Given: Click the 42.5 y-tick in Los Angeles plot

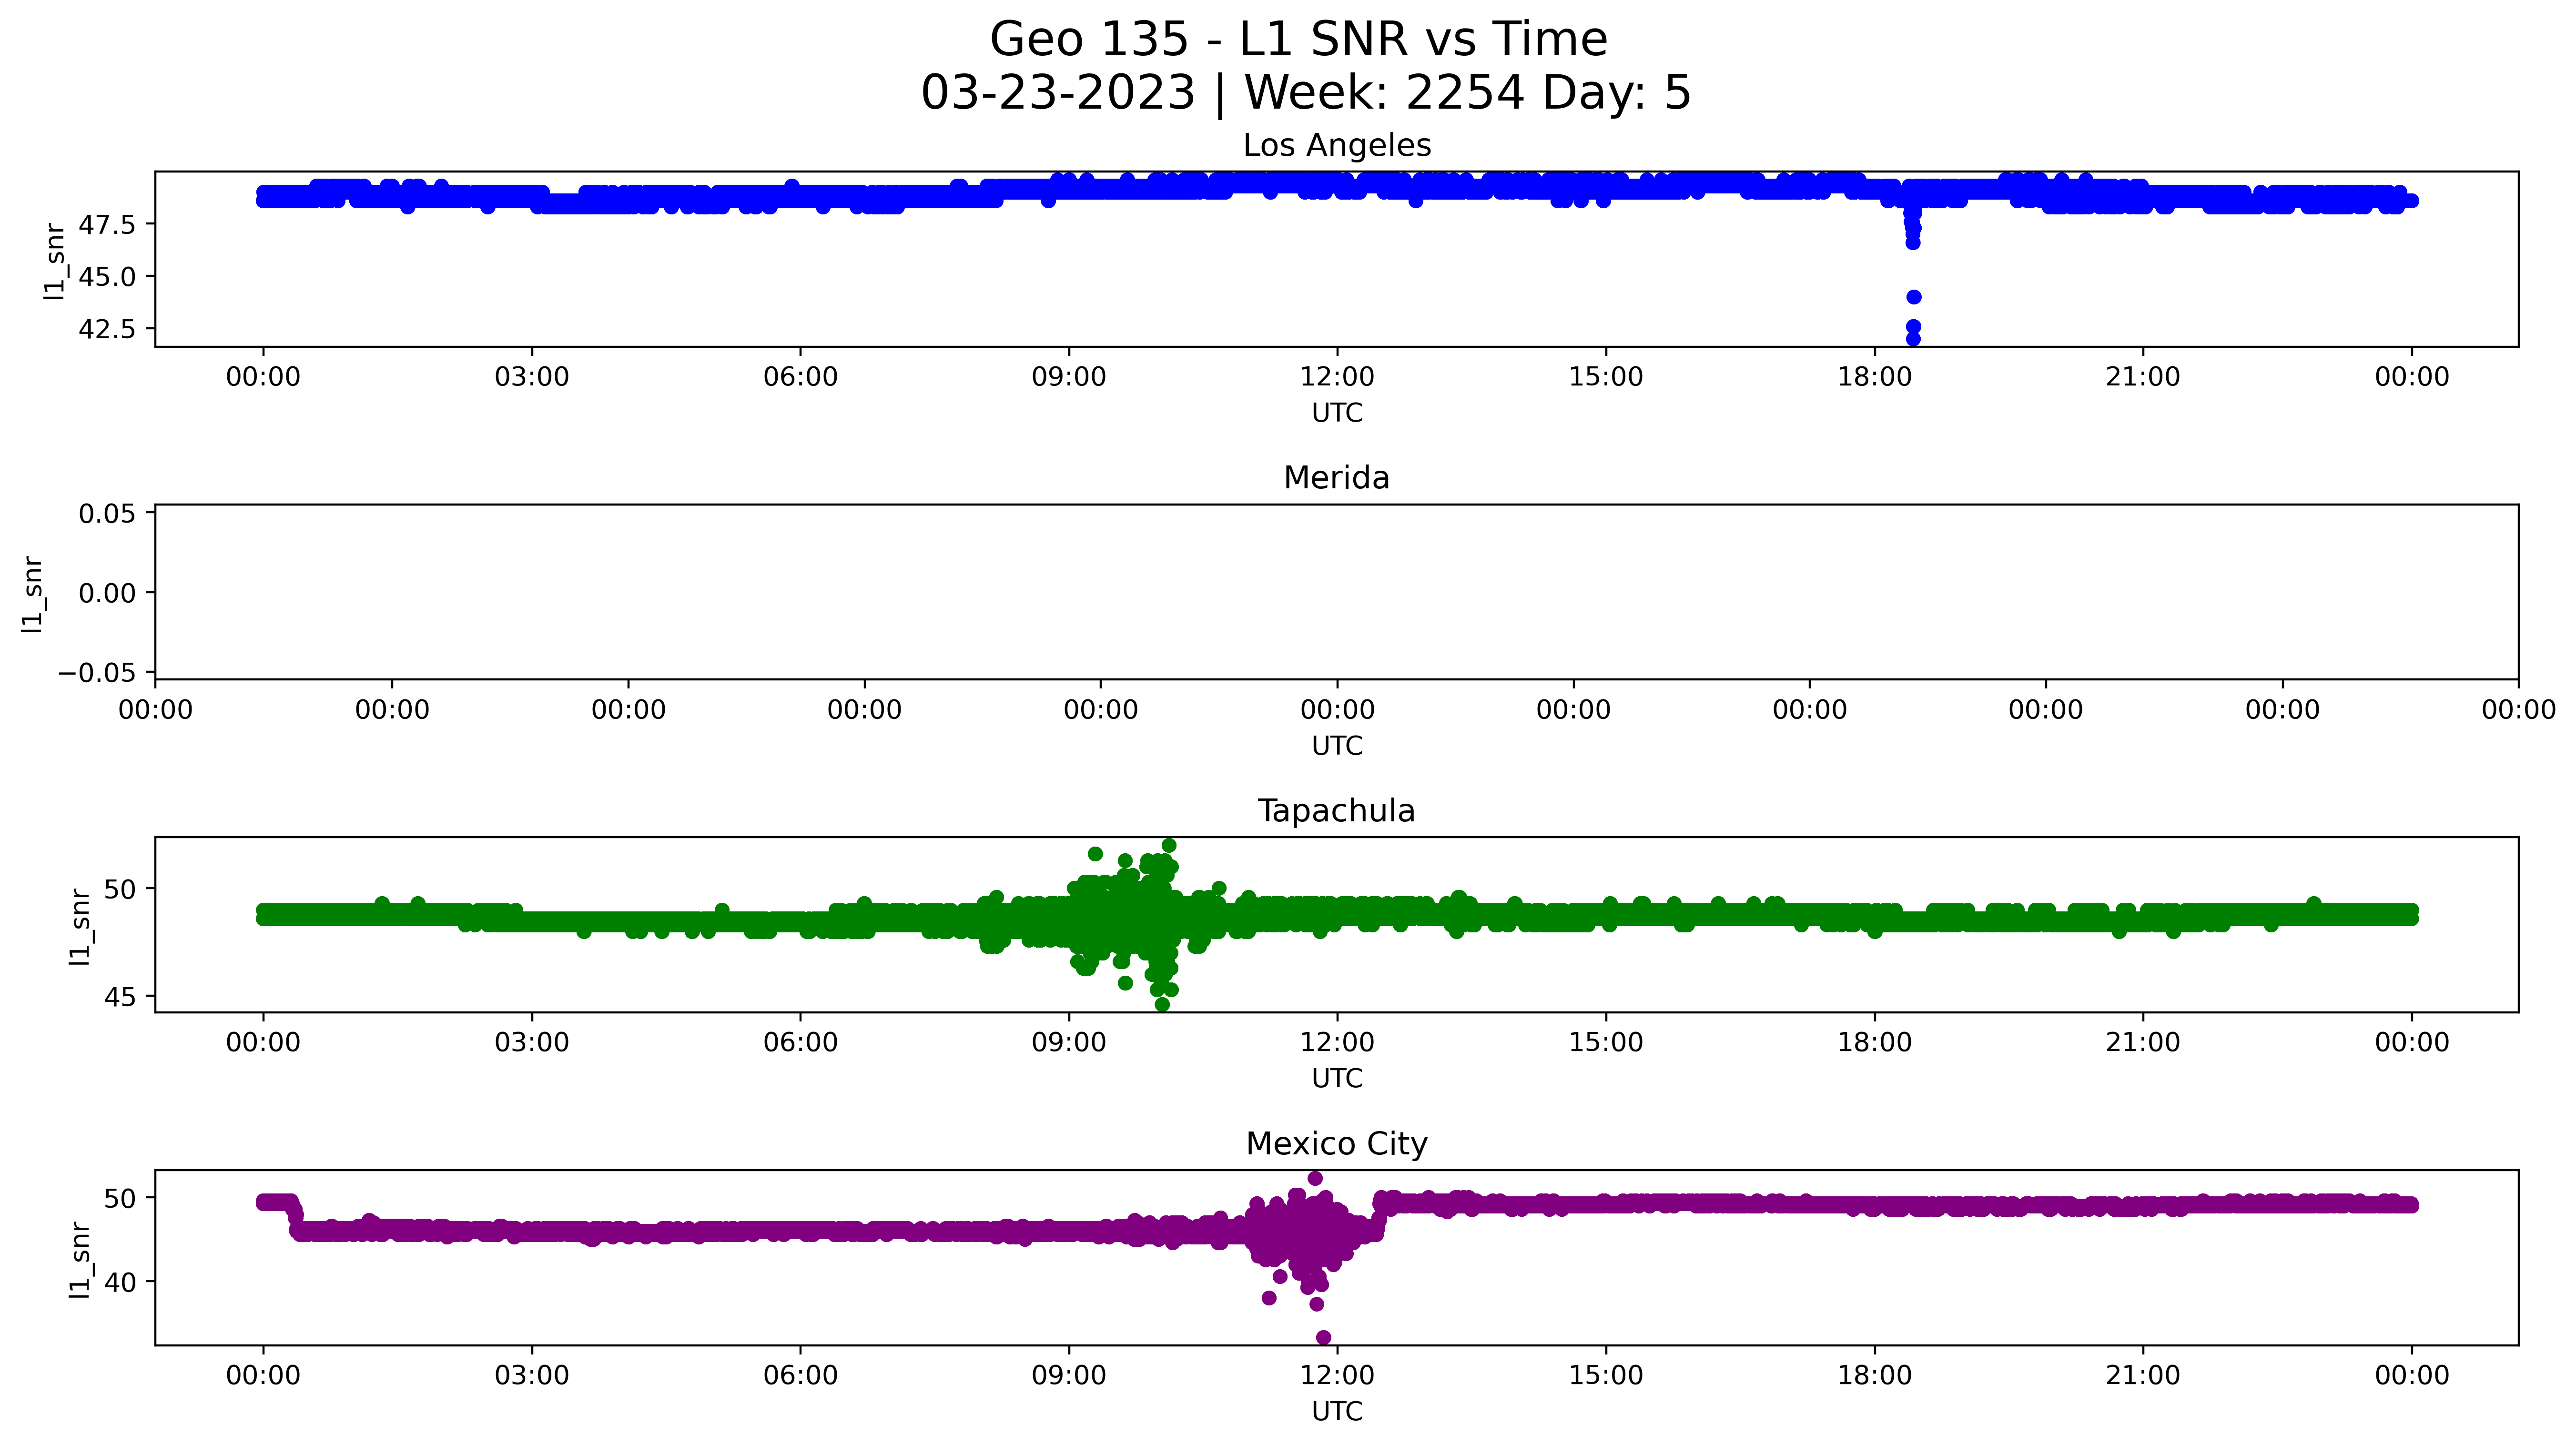Looking at the screenshot, I should tap(108, 329).
